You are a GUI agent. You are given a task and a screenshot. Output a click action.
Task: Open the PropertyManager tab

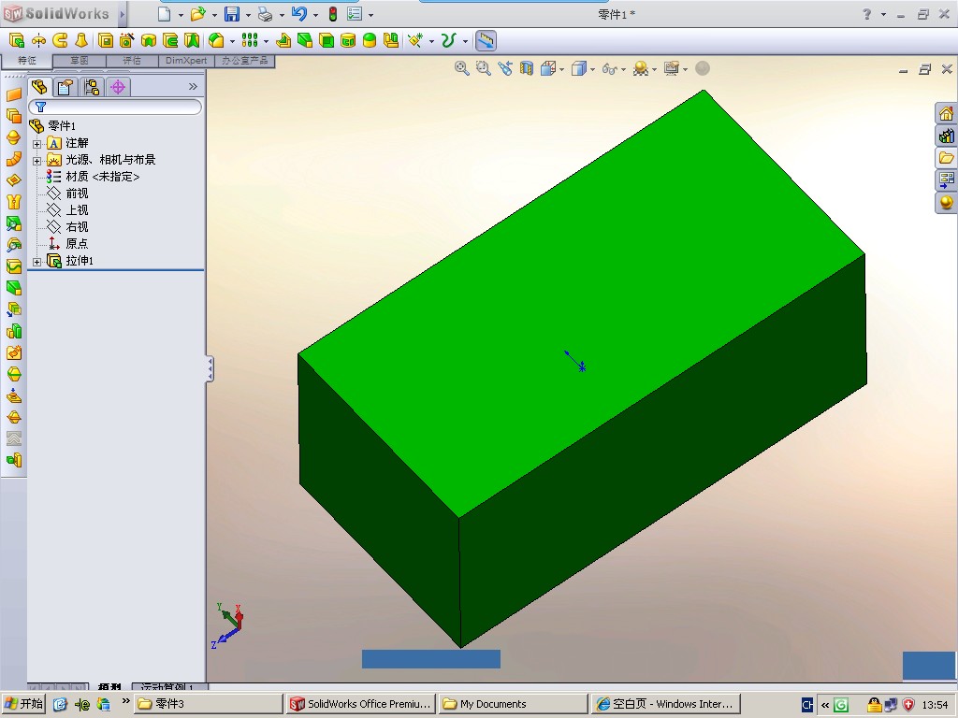pos(65,87)
